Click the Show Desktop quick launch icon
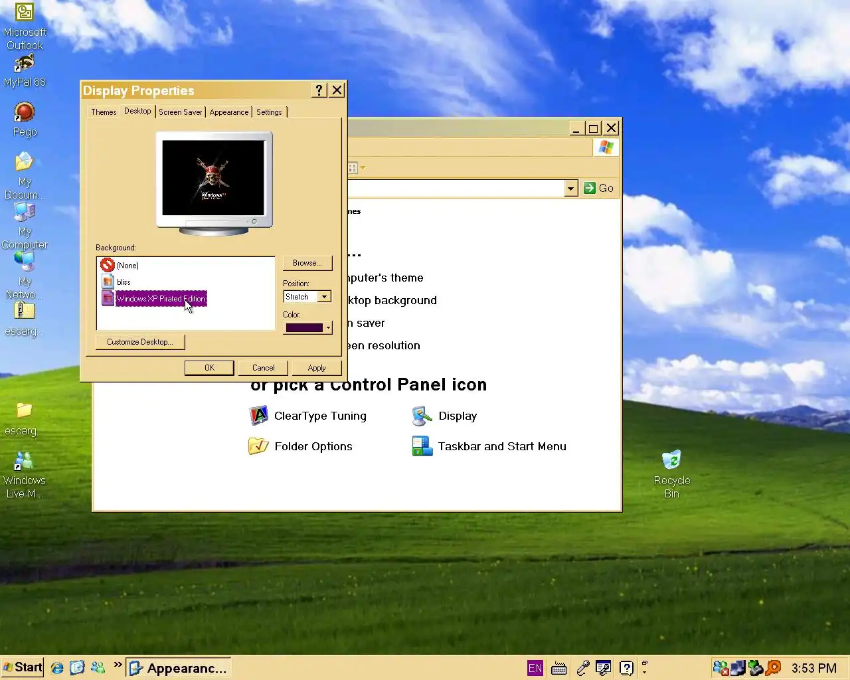This screenshot has width=850, height=680. (x=77, y=668)
